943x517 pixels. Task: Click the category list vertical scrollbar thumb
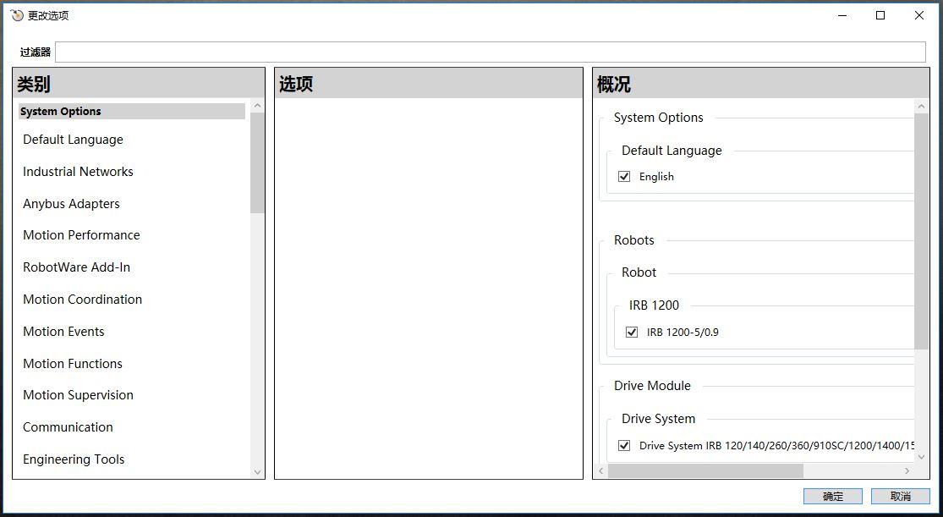coord(257,163)
